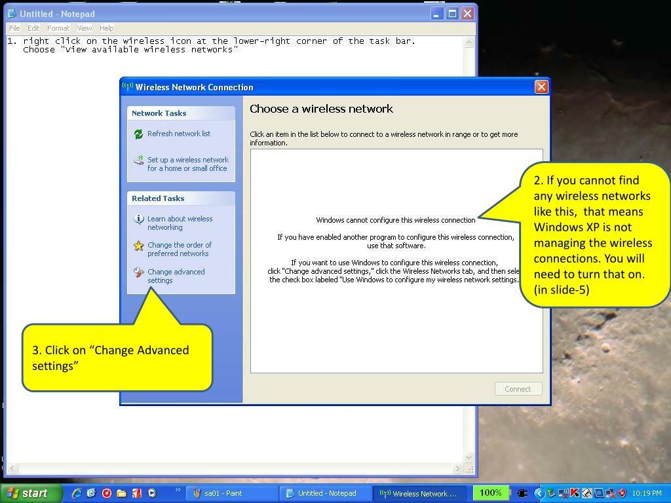Image resolution: width=671 pixels, height=503 pixels.
Task: Click the info icon for Learn about wireless networking
Action: (139, 219)
